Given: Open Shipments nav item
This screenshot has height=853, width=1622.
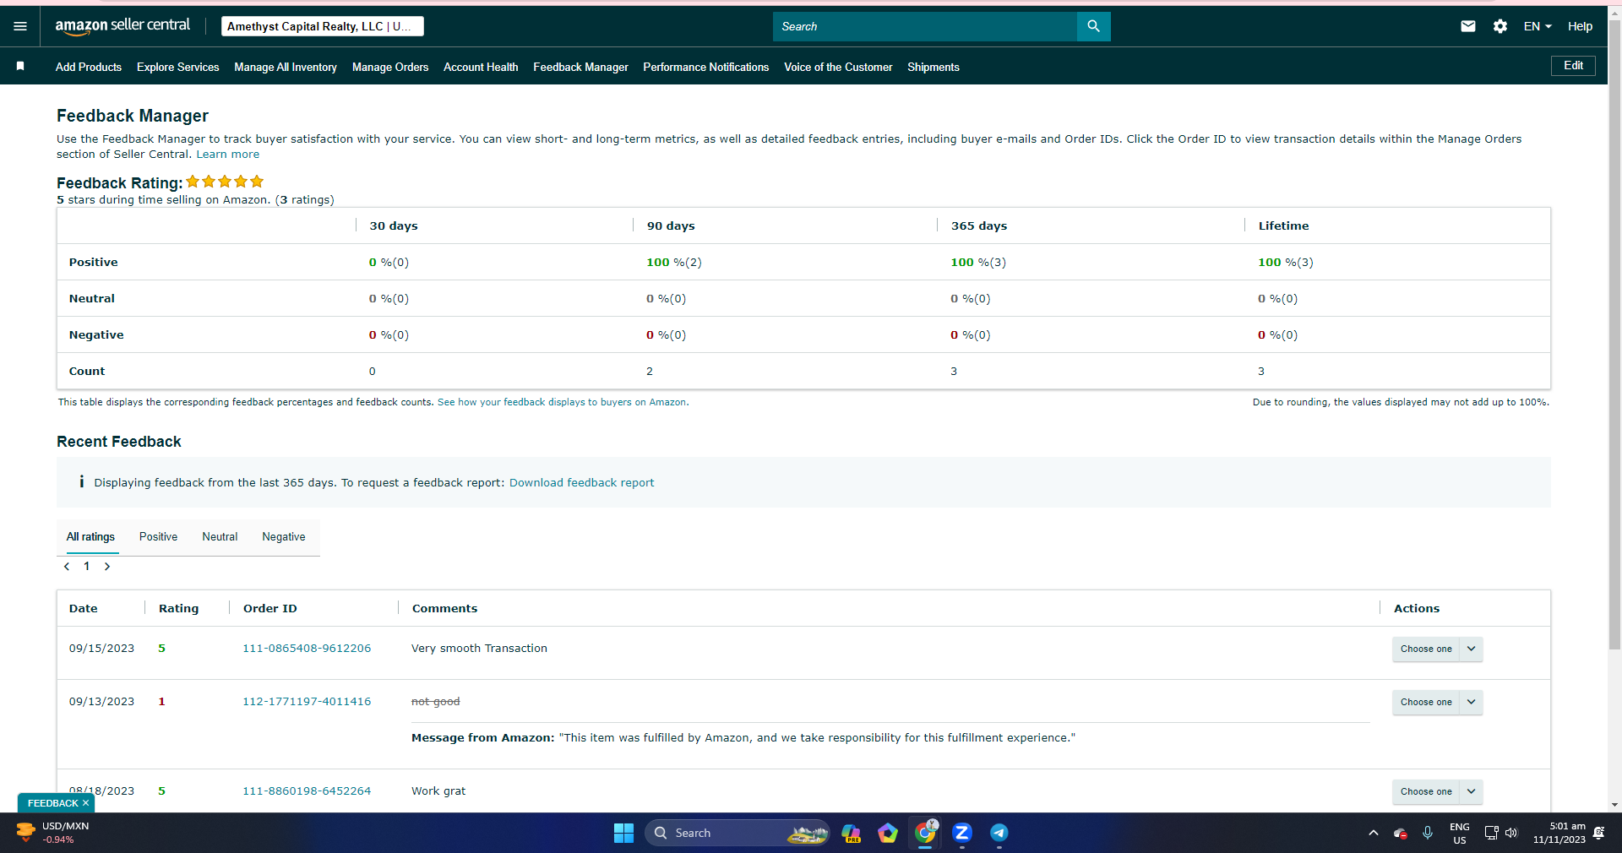Looking at the screenshot, I should 933,67.
